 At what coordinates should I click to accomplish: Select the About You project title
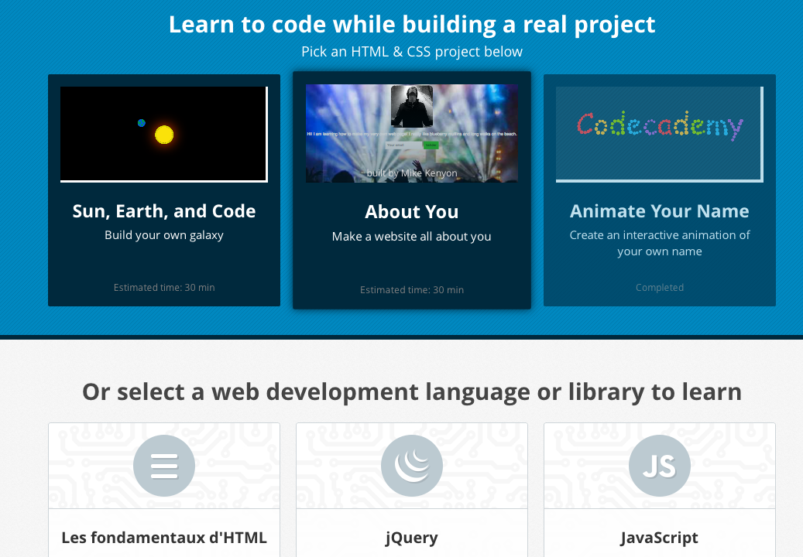coord(412,212)
